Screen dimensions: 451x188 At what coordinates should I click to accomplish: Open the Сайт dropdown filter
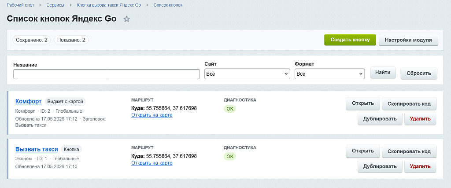247,74
